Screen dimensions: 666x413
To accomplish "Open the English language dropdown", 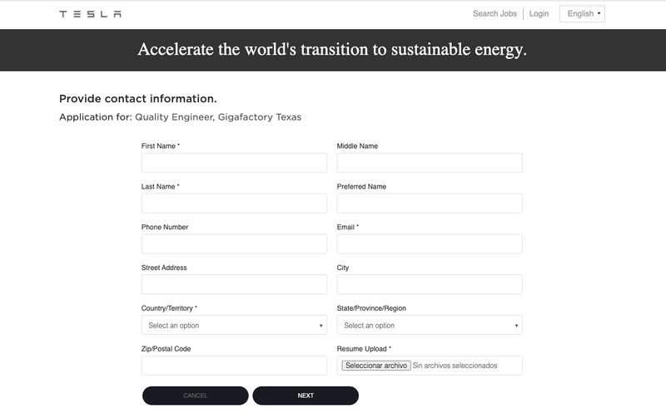I will tap(582, 13).
